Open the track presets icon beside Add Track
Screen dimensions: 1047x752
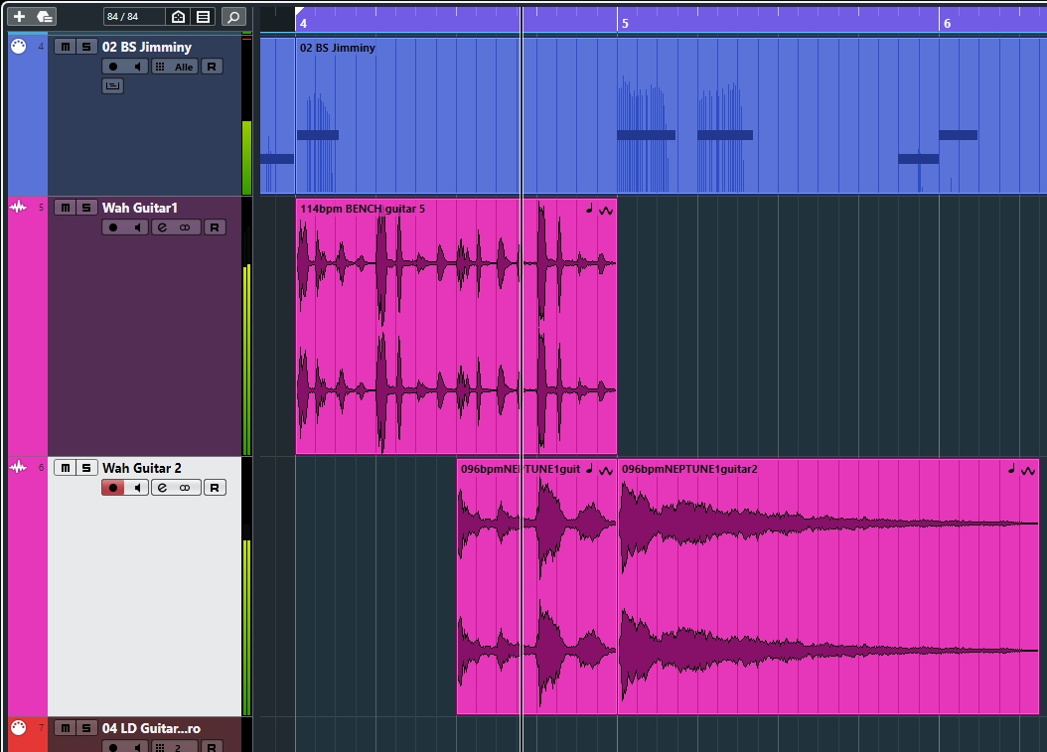(45, 17)
